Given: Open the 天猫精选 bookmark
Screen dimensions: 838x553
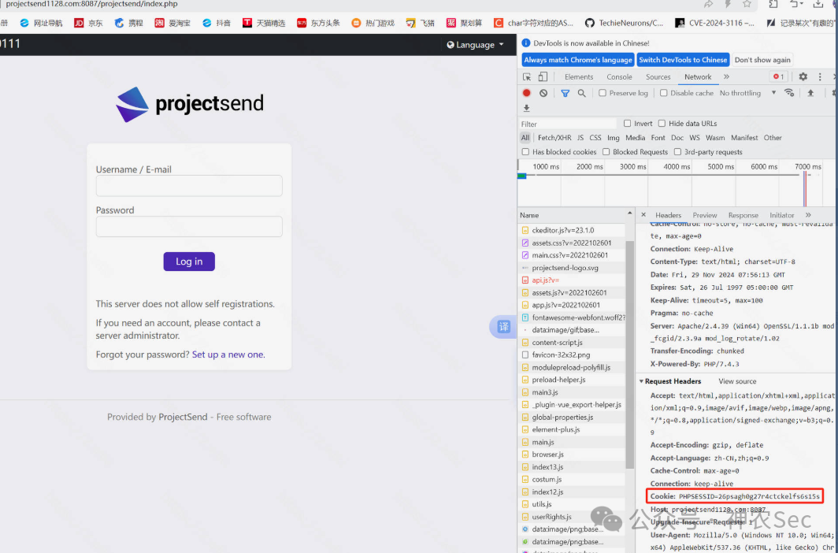Looking at the screenshot, I should click(264, 23).
